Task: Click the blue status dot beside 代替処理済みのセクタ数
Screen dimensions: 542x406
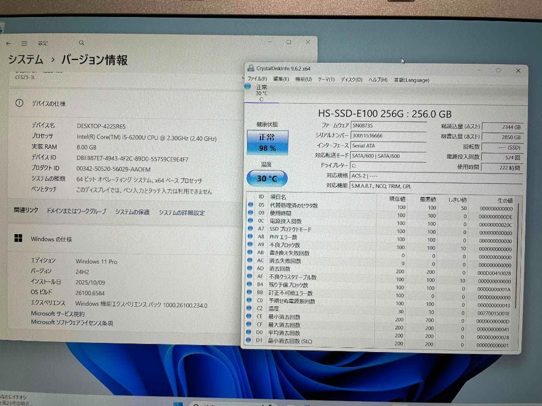Action: tap(251, 205)
